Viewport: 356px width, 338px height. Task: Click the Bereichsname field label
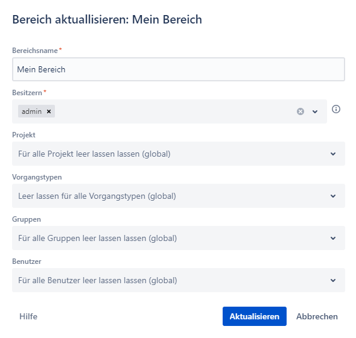(35, 51)
